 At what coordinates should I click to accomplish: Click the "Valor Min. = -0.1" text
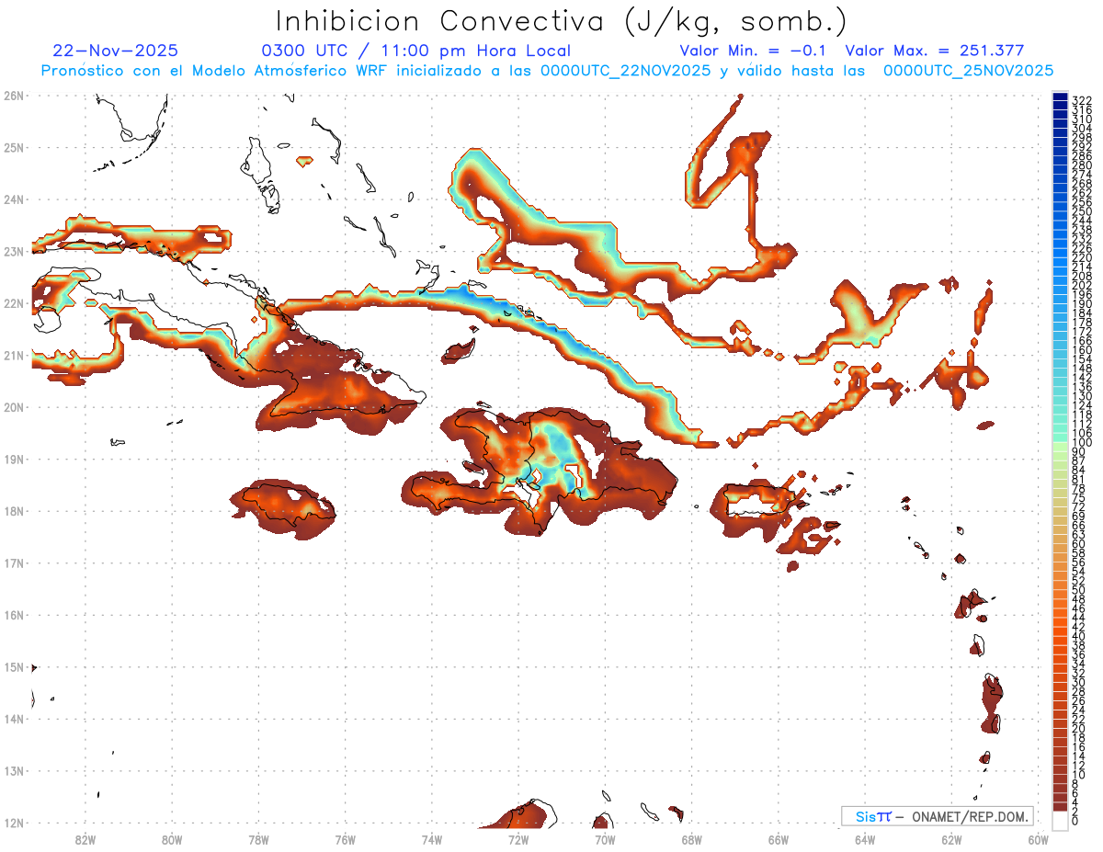[x=752, y=51]
